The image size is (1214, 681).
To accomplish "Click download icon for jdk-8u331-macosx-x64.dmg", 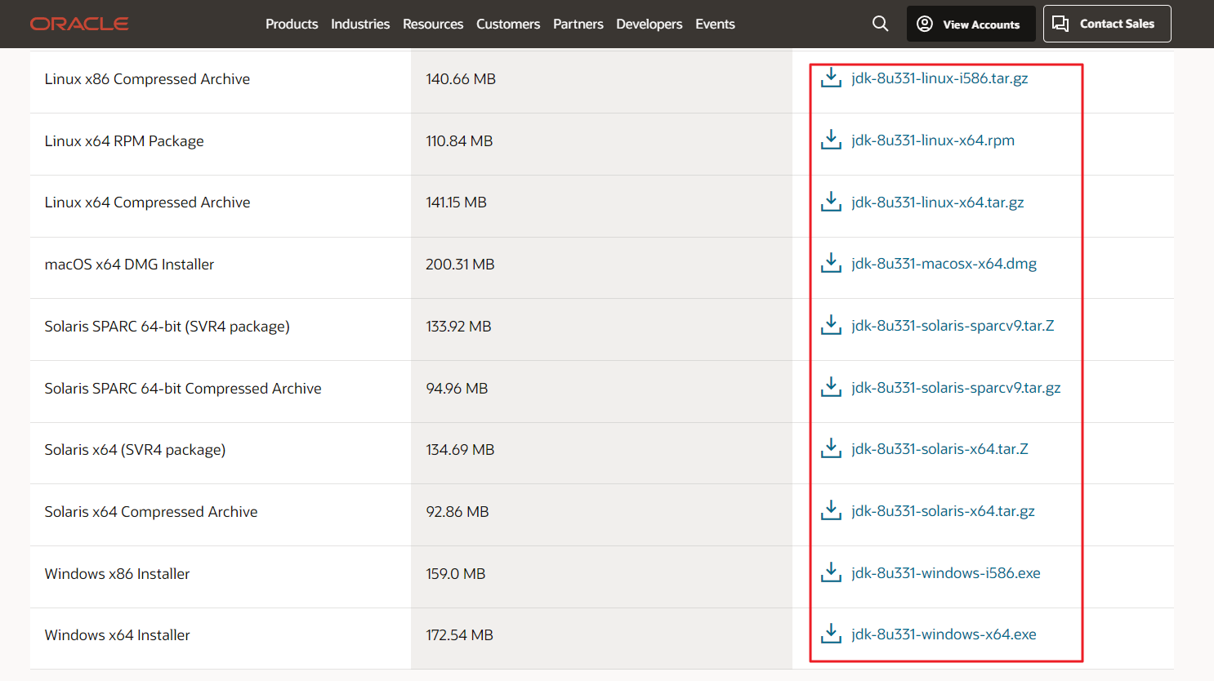I will pos(831,263).
